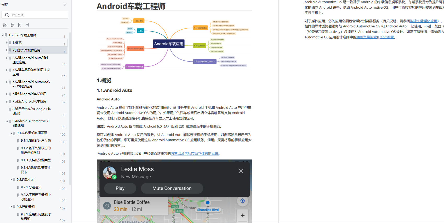Click bookmark icon beside 9.2.1.分组通知

[x=18, y=188]
